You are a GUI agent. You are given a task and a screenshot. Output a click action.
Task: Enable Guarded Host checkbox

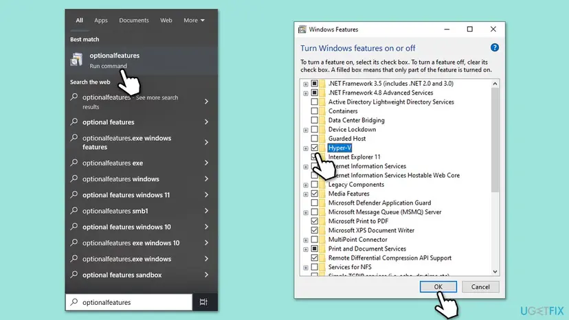pyautogui.click(x=314, y=139)
